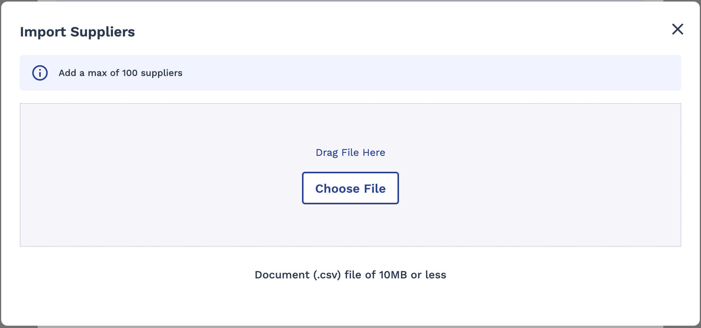Viewport: 701px width, 328px height.
Task: Click the word 'suppliers' in the banner
Action: pos(161,73)
